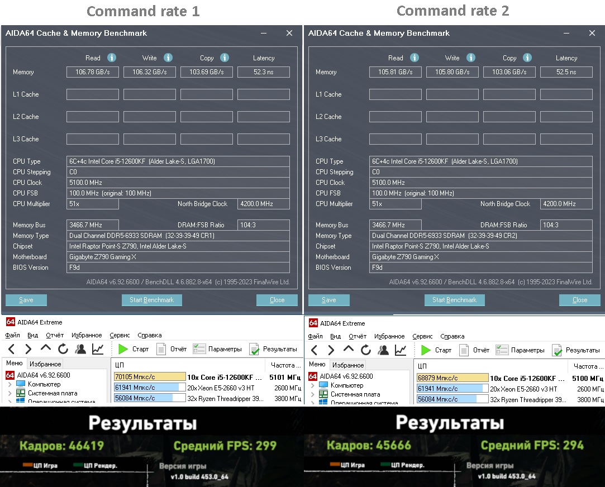Click the Write info icon in right benchmark
Viewport: 605px width, 487px height.
click(x=471, y=58)
